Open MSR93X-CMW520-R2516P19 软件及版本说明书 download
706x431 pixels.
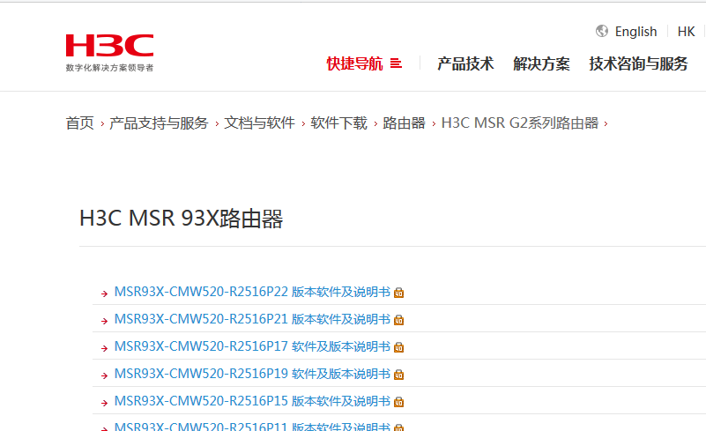252,374
